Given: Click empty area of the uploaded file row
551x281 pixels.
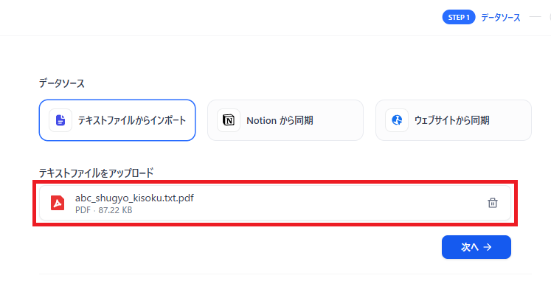Looking at the screenshot, I should (x=334, y=203).
